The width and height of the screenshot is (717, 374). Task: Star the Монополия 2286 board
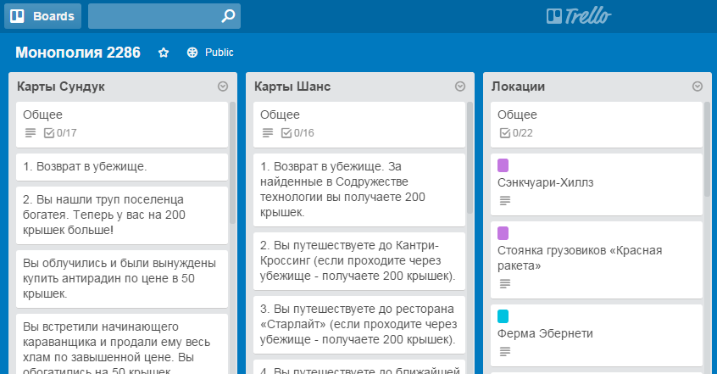point(164,53)
